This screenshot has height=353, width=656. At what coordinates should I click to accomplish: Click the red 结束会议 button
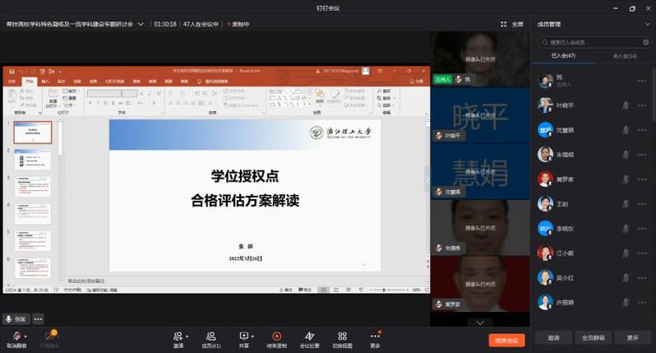coord(506,339)
